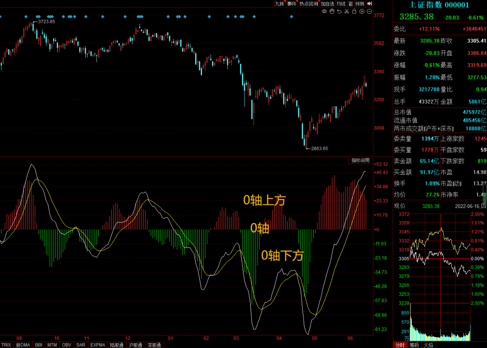This screenshot has width=487, height=348.
Task: Open the 事件 events dropdown
Action: pos(292,4)
